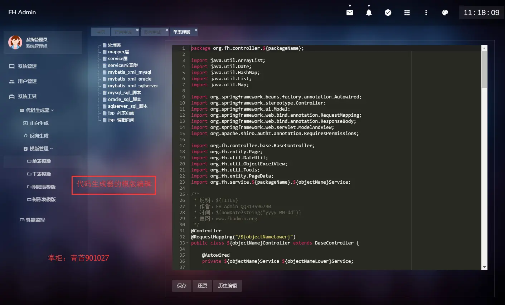Click the 历史编辑 button
Image resolution: width=505 pixels, height=305 pixels.
point(228,286)
